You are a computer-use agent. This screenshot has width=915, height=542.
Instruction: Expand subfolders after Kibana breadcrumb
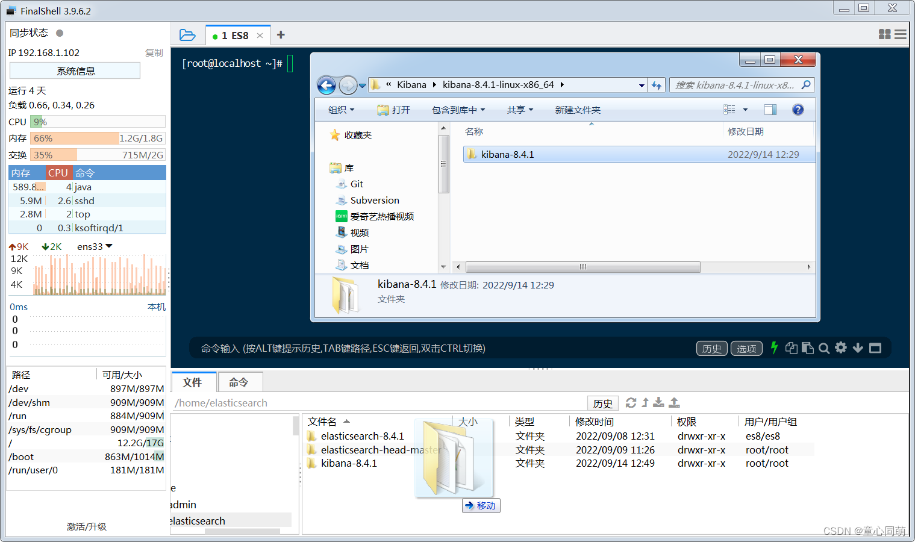pos(434,85)
